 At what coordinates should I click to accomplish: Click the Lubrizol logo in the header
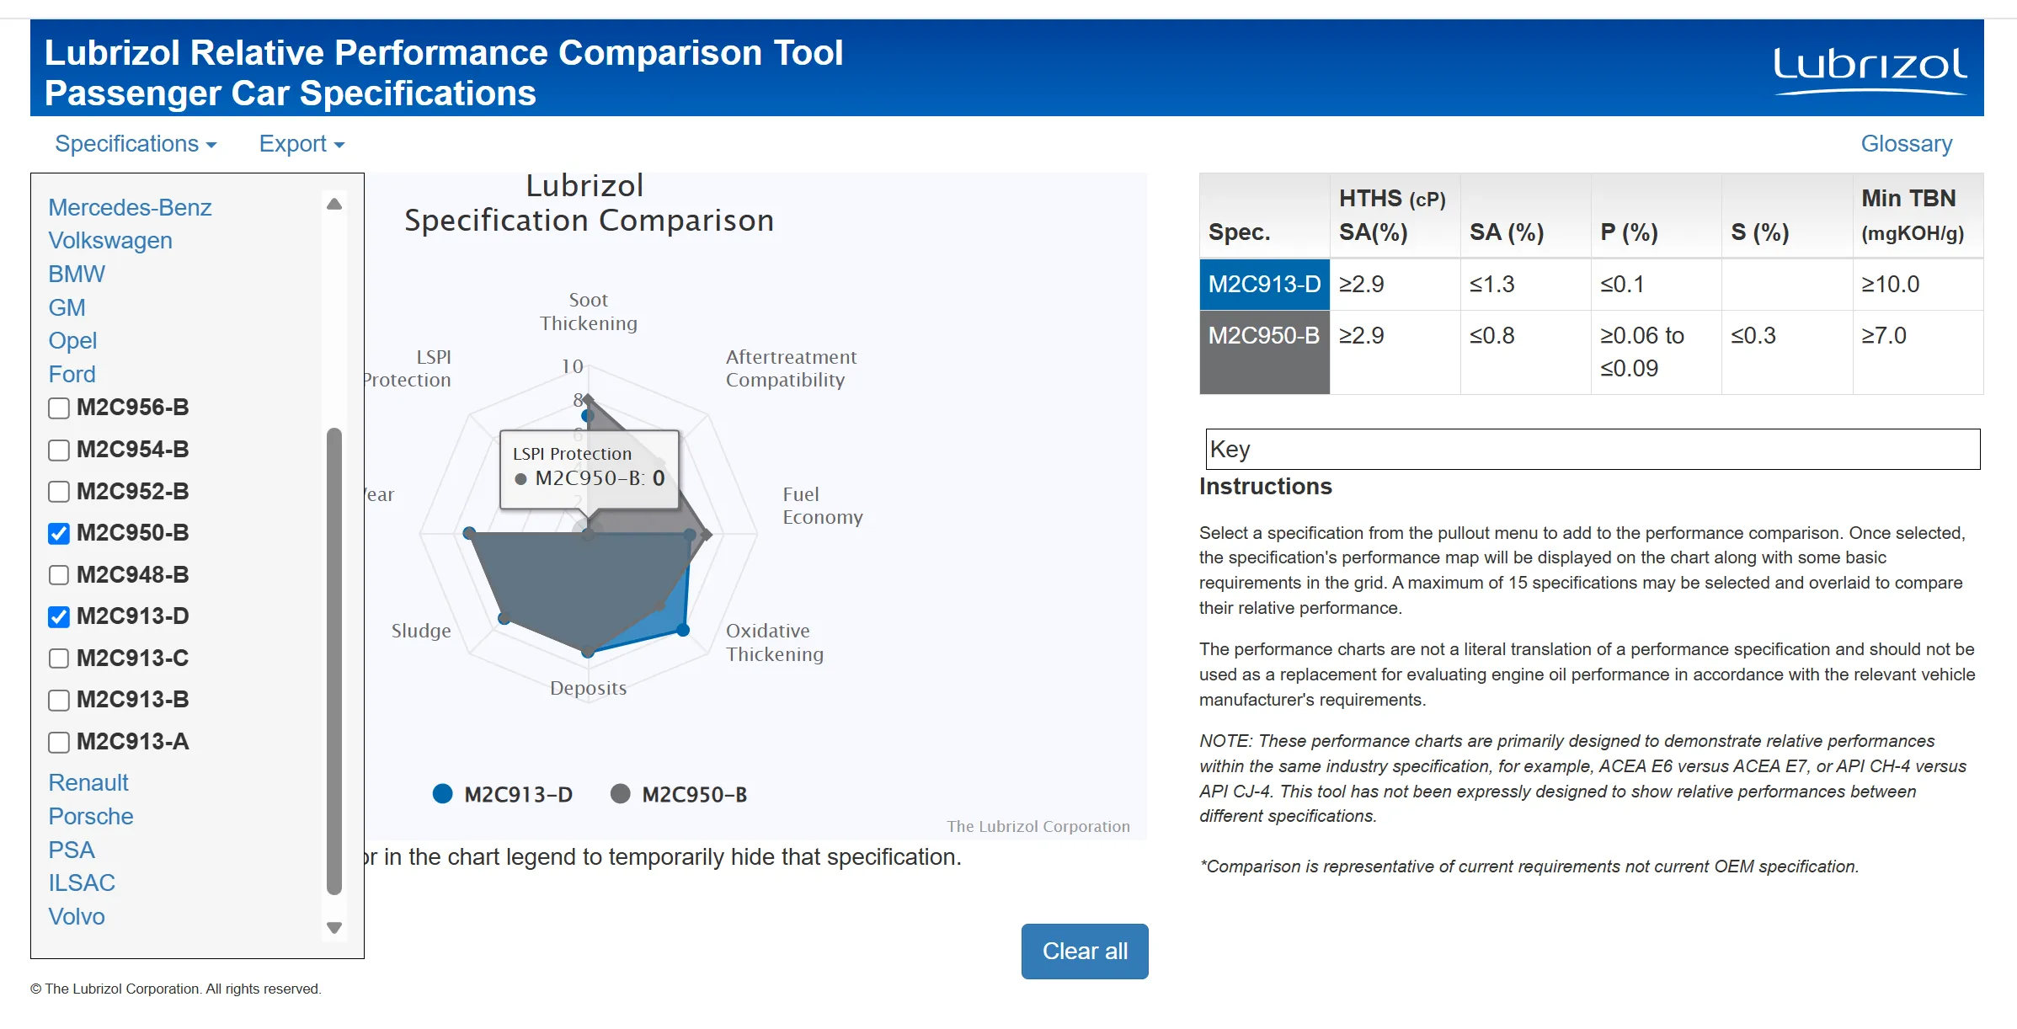(1870, 70)
